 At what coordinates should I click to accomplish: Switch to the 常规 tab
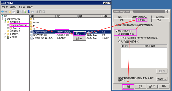(x=120, y=17)
